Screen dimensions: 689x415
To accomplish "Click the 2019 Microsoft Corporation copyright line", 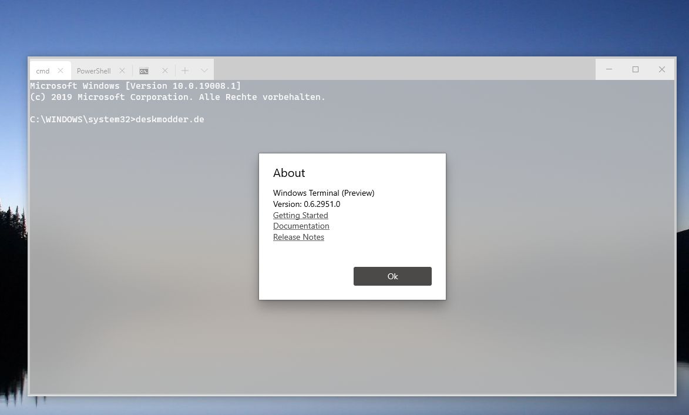I will 177,97.
